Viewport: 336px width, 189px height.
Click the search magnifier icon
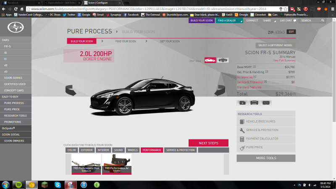click(323, 20)
